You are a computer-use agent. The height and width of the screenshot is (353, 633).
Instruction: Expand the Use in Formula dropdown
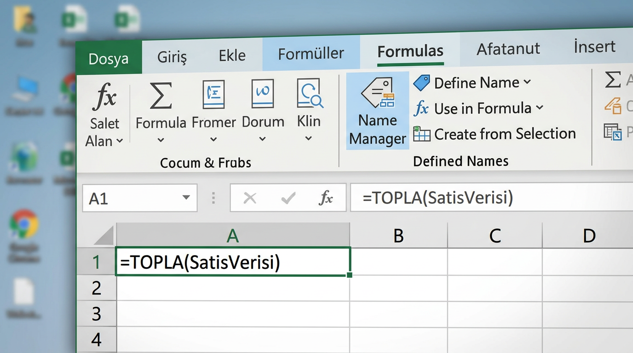[x=540, y=108]
